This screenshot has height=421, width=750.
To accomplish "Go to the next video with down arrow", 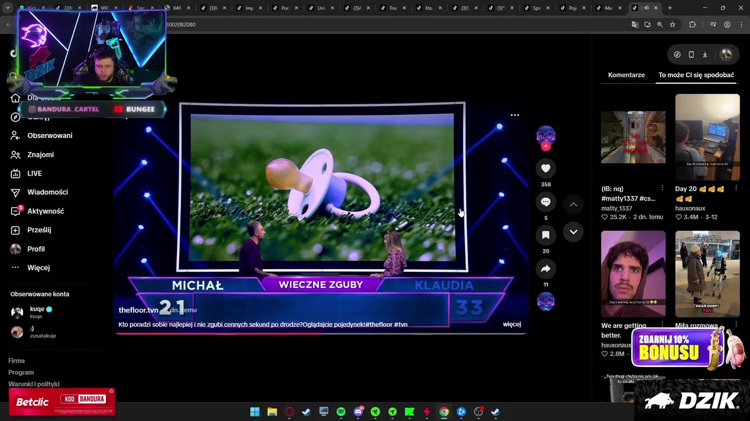I will 574,232.
